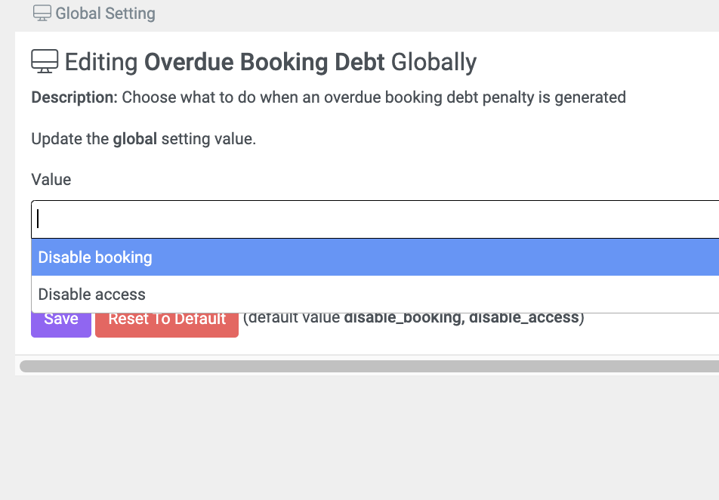Image resolution: width=719 pixels, height=500 pixels.
Task: Click the monitor icon beside Editing heading
Action: [x=45, y=61]
